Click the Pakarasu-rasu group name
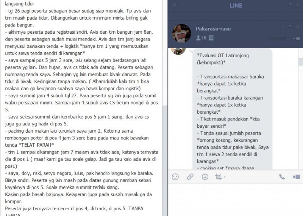 pos(213,29)
